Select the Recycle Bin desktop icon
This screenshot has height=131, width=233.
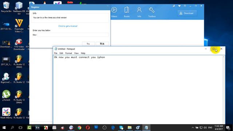tap(6, 7)
